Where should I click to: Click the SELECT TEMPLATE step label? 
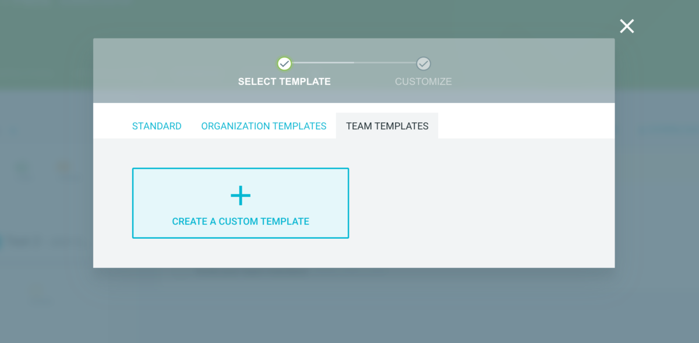pyautogui.click(x=284, y=82)
